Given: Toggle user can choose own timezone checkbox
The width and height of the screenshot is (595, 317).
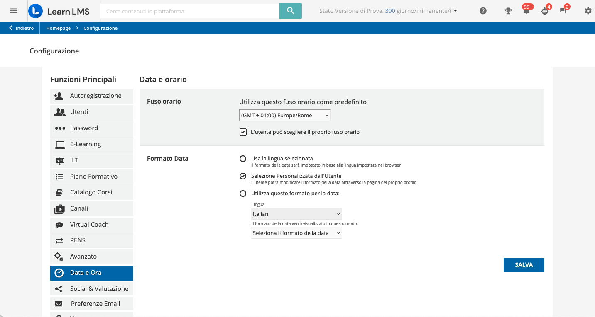Looking at the screenshot, I should 243,132.
